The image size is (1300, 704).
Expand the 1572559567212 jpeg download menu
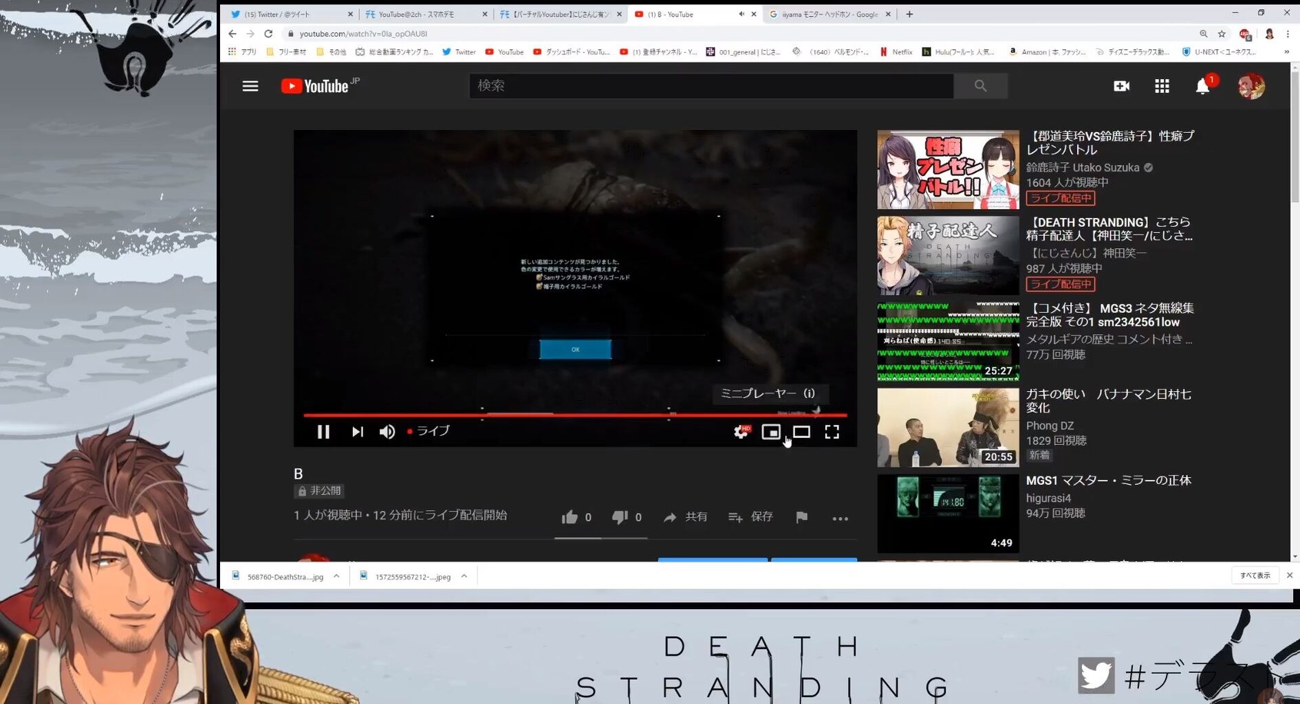(x=464, y=576)
